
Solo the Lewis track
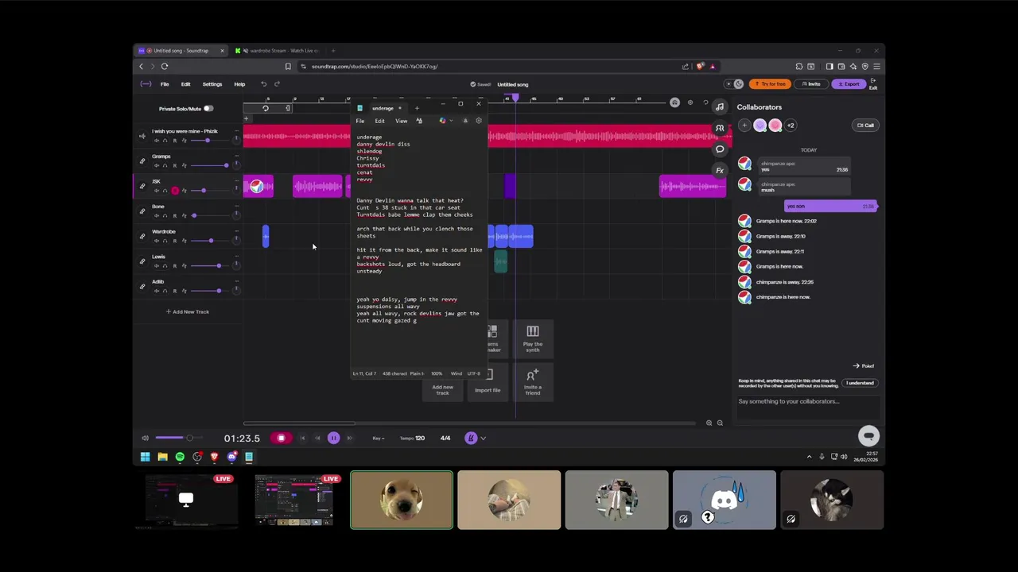(165, 266)
